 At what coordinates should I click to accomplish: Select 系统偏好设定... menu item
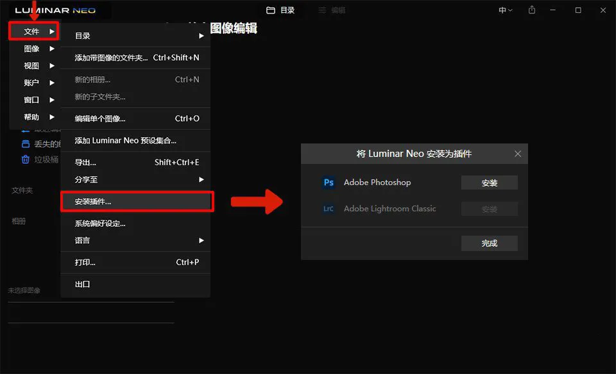point(100,224)
